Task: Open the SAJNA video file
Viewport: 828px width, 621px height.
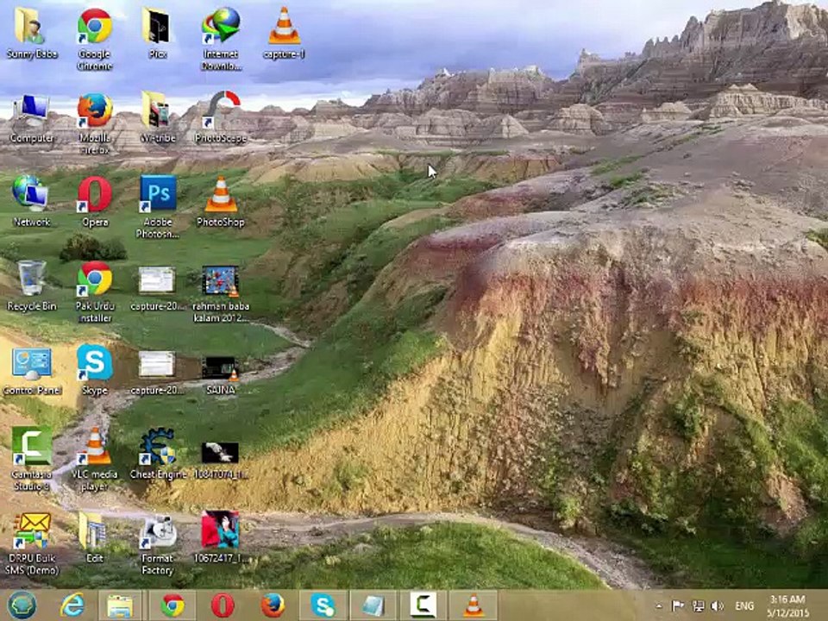Action: tap(221, 376)
